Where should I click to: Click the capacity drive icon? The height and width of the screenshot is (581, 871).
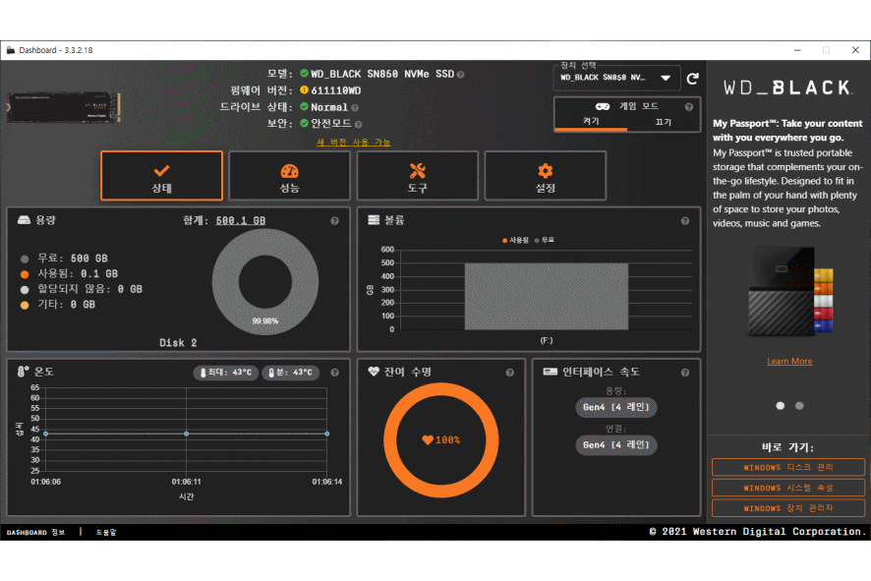point(24,220)
